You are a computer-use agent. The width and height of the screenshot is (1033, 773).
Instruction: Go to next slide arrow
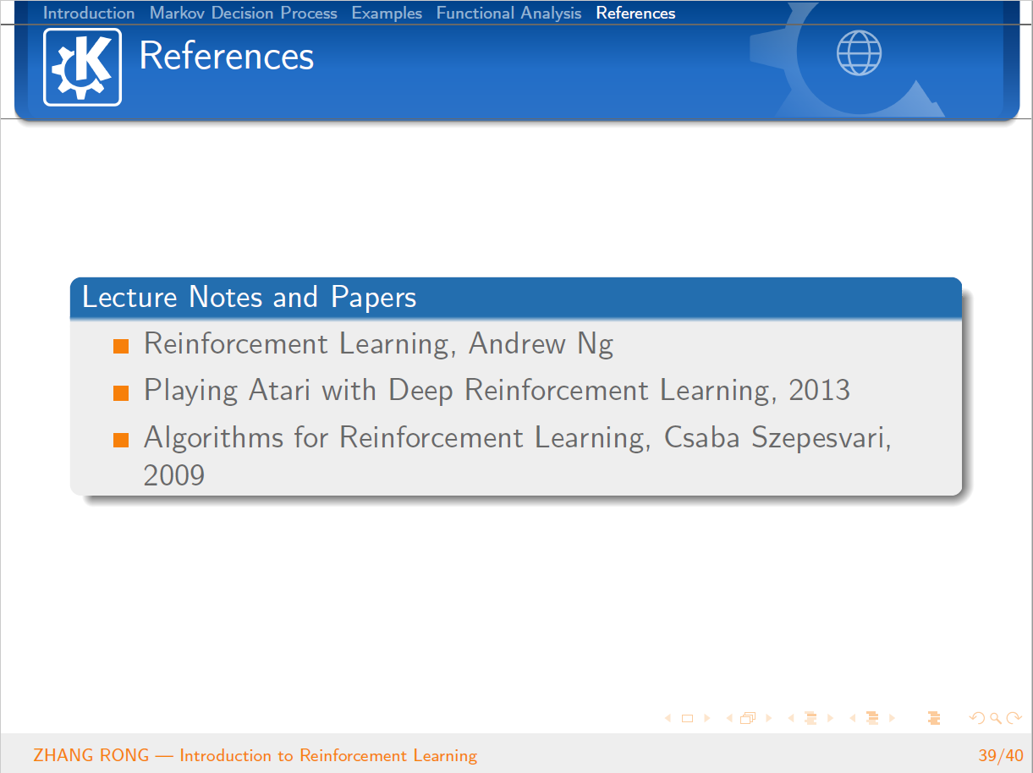point(707,718)
